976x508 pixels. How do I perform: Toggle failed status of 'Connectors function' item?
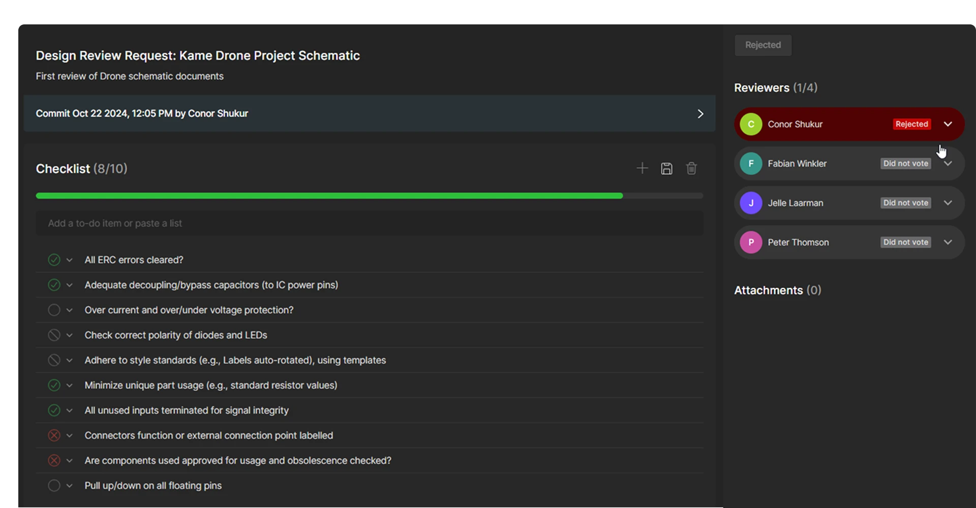[x=54, y=435]
